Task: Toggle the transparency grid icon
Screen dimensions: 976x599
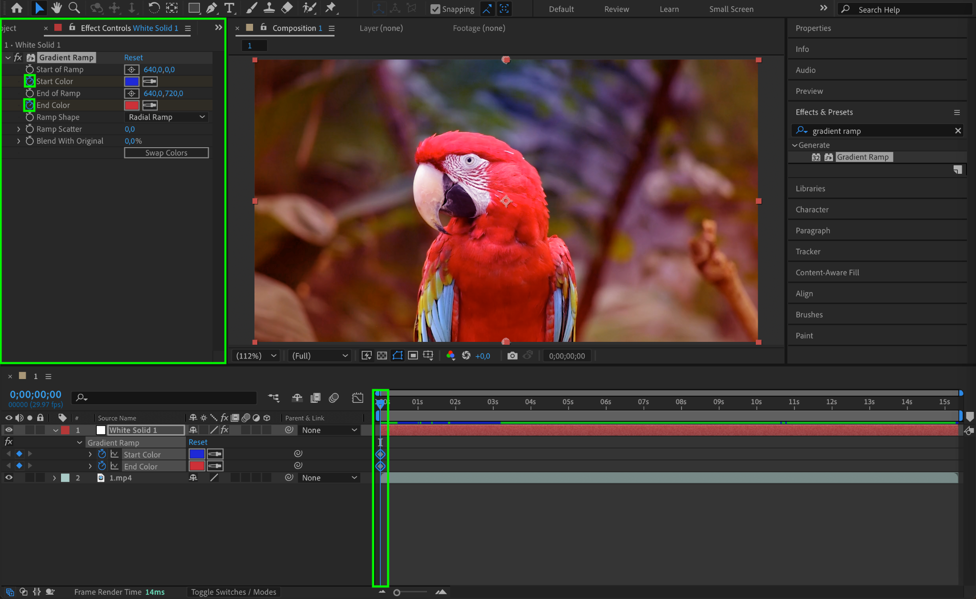Action: pos(382,356)
